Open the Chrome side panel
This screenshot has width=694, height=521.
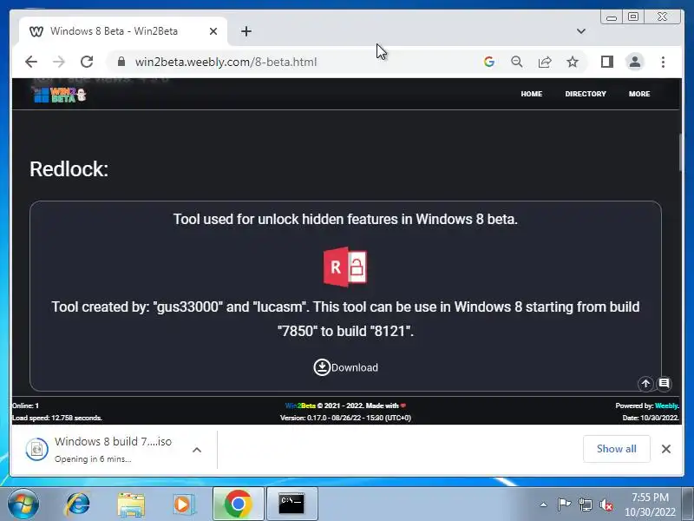(606, 62)
